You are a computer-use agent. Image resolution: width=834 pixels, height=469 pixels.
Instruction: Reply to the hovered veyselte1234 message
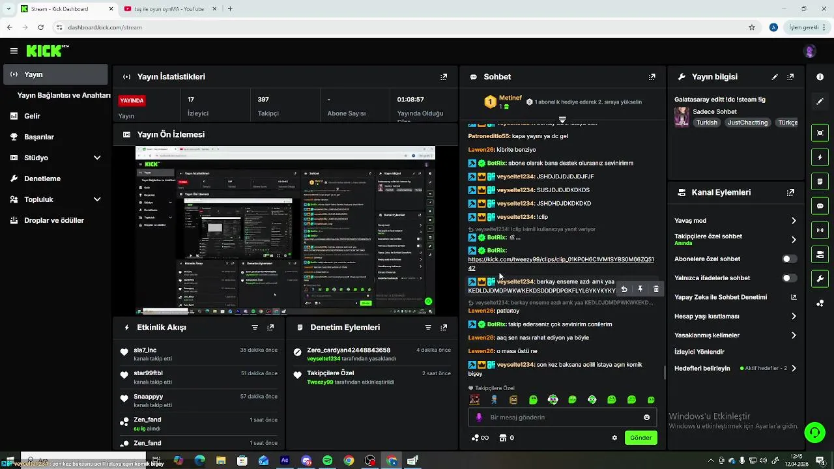point(624,289)
